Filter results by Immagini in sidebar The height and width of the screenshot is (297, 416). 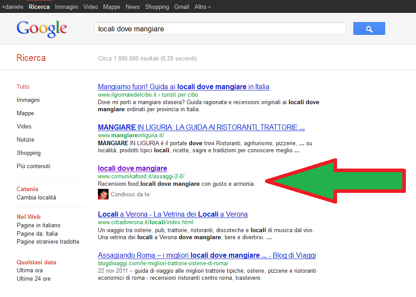click(x=28, y=100)
